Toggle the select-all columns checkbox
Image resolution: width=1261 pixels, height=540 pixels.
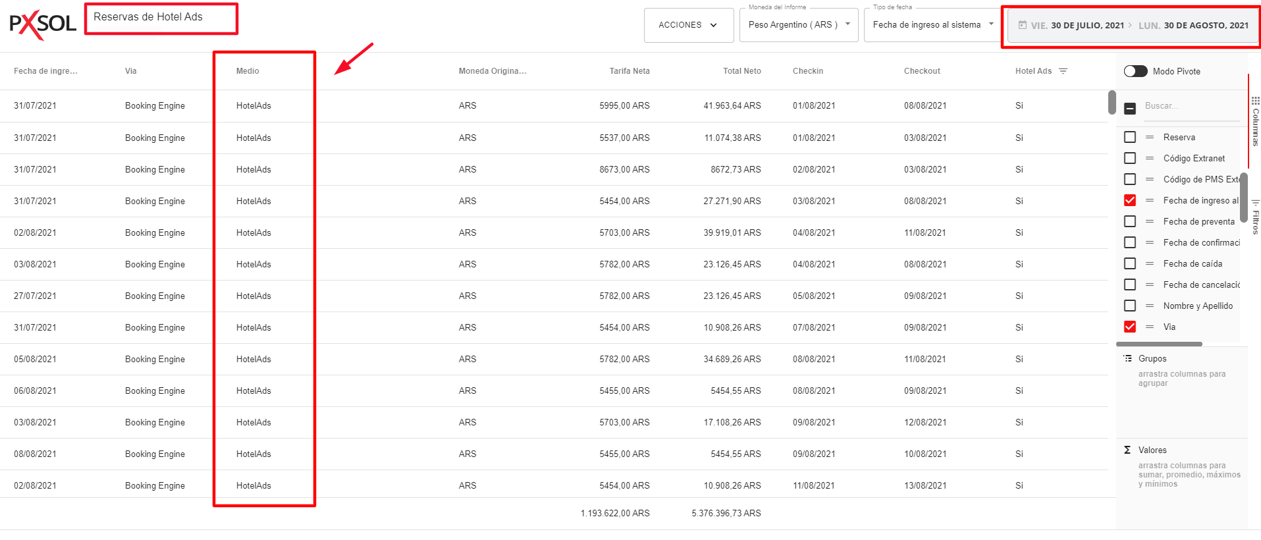point(1130,108)
